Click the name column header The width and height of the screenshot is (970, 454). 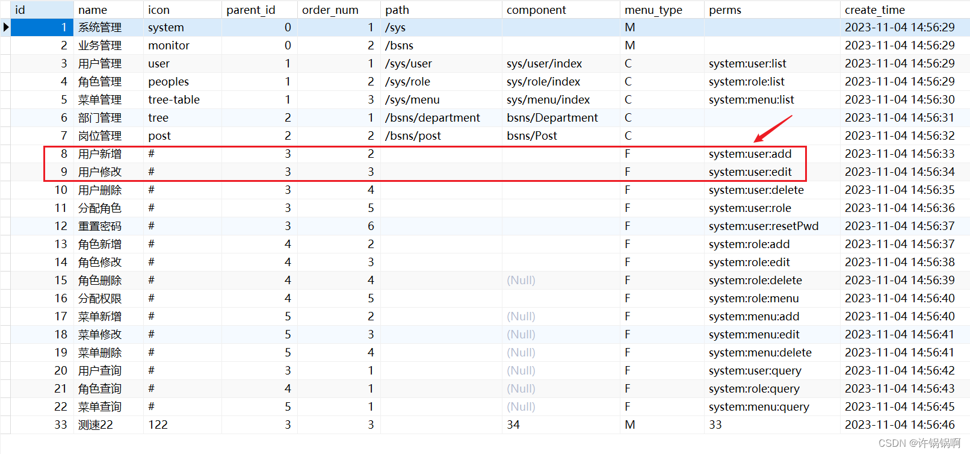click(x=108, y=10)
